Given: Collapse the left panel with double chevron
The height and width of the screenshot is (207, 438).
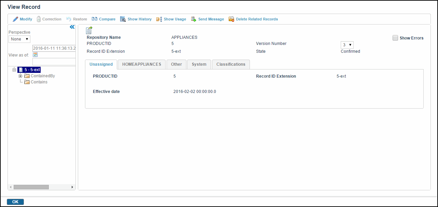Looking at the screenshot, I should [x=72, y=27].
